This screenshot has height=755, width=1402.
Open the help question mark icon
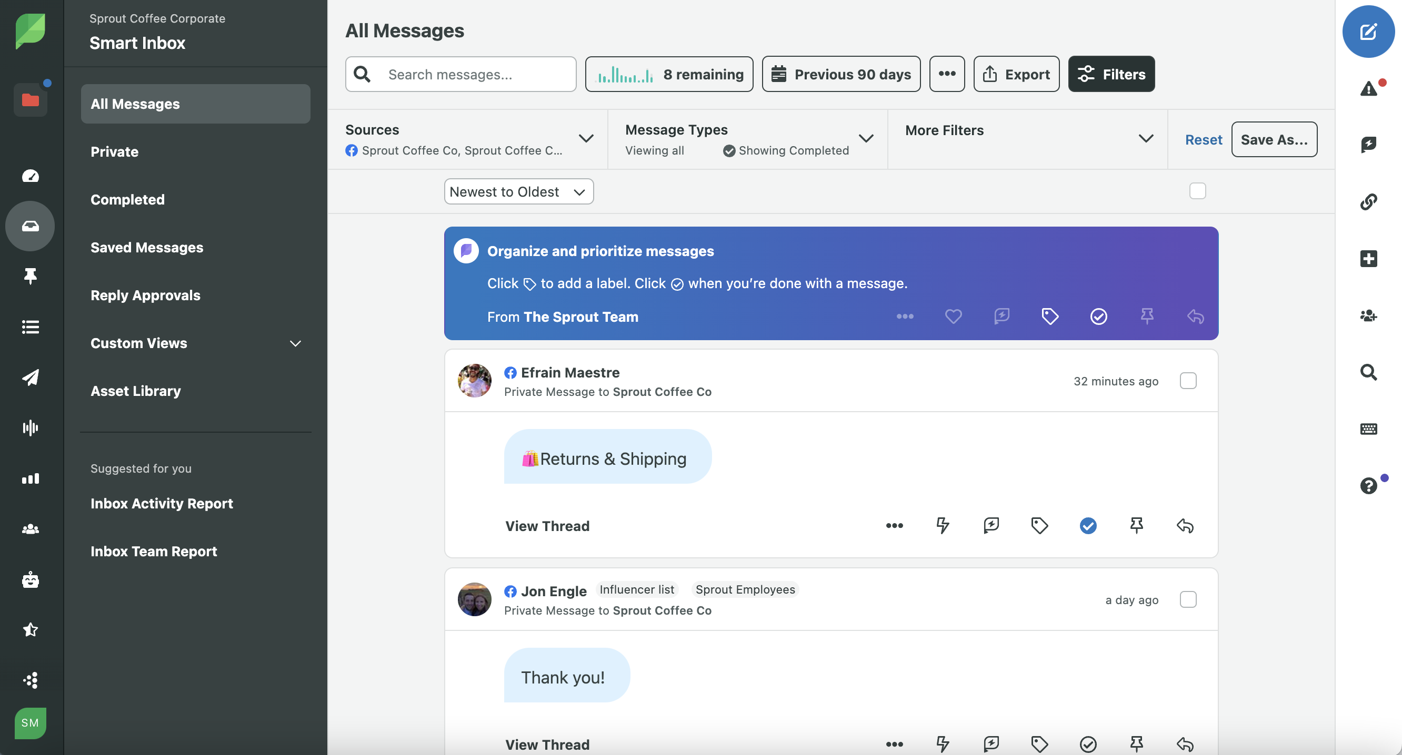[x=1368, y=485]
